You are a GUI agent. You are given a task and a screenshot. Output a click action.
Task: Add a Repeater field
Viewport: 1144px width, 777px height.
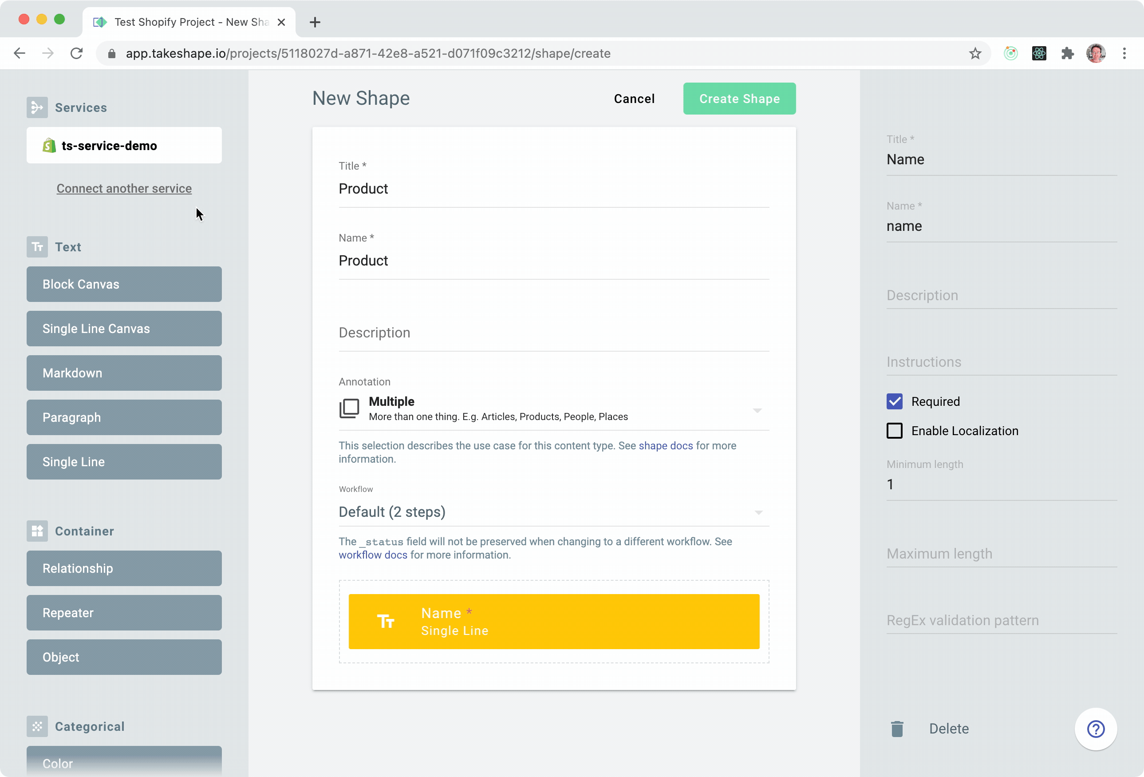pos(124,613)
